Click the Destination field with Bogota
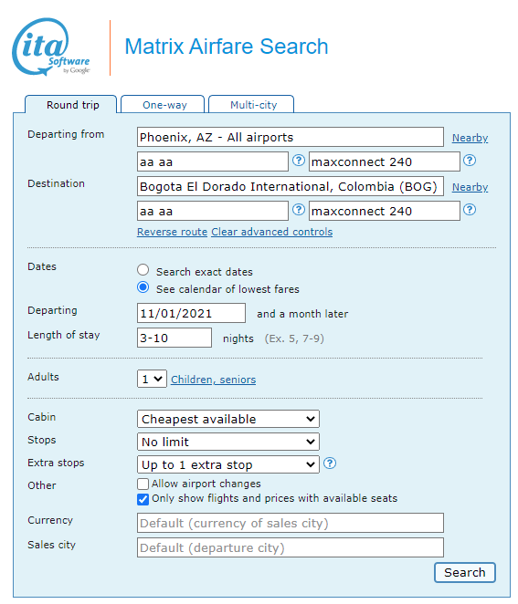 click(x=291, y=186)
